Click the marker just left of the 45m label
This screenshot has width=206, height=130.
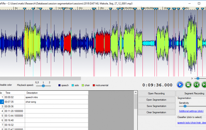[x=184, y=9]
